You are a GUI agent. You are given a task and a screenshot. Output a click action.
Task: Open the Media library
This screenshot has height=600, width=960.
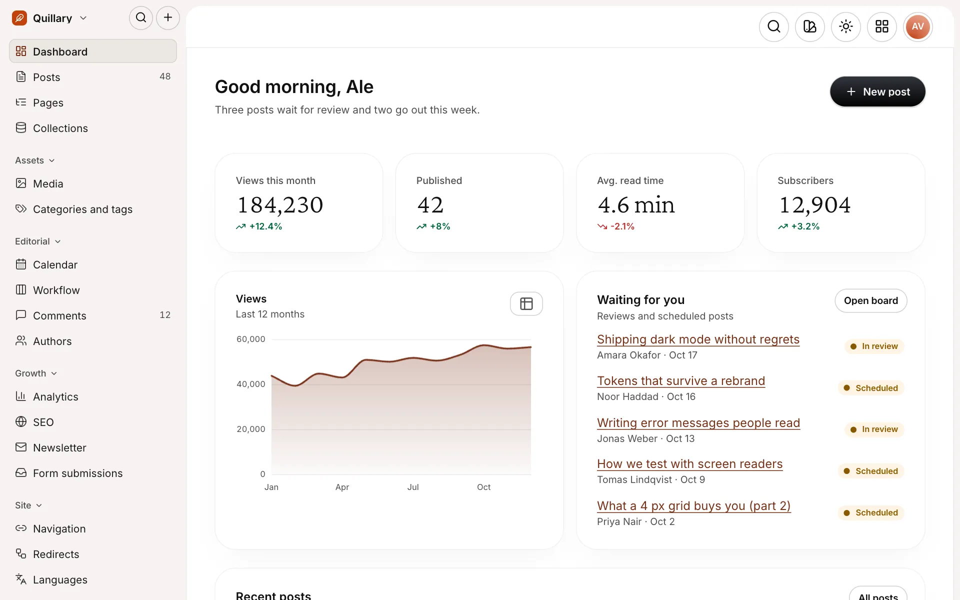point(93,183)
